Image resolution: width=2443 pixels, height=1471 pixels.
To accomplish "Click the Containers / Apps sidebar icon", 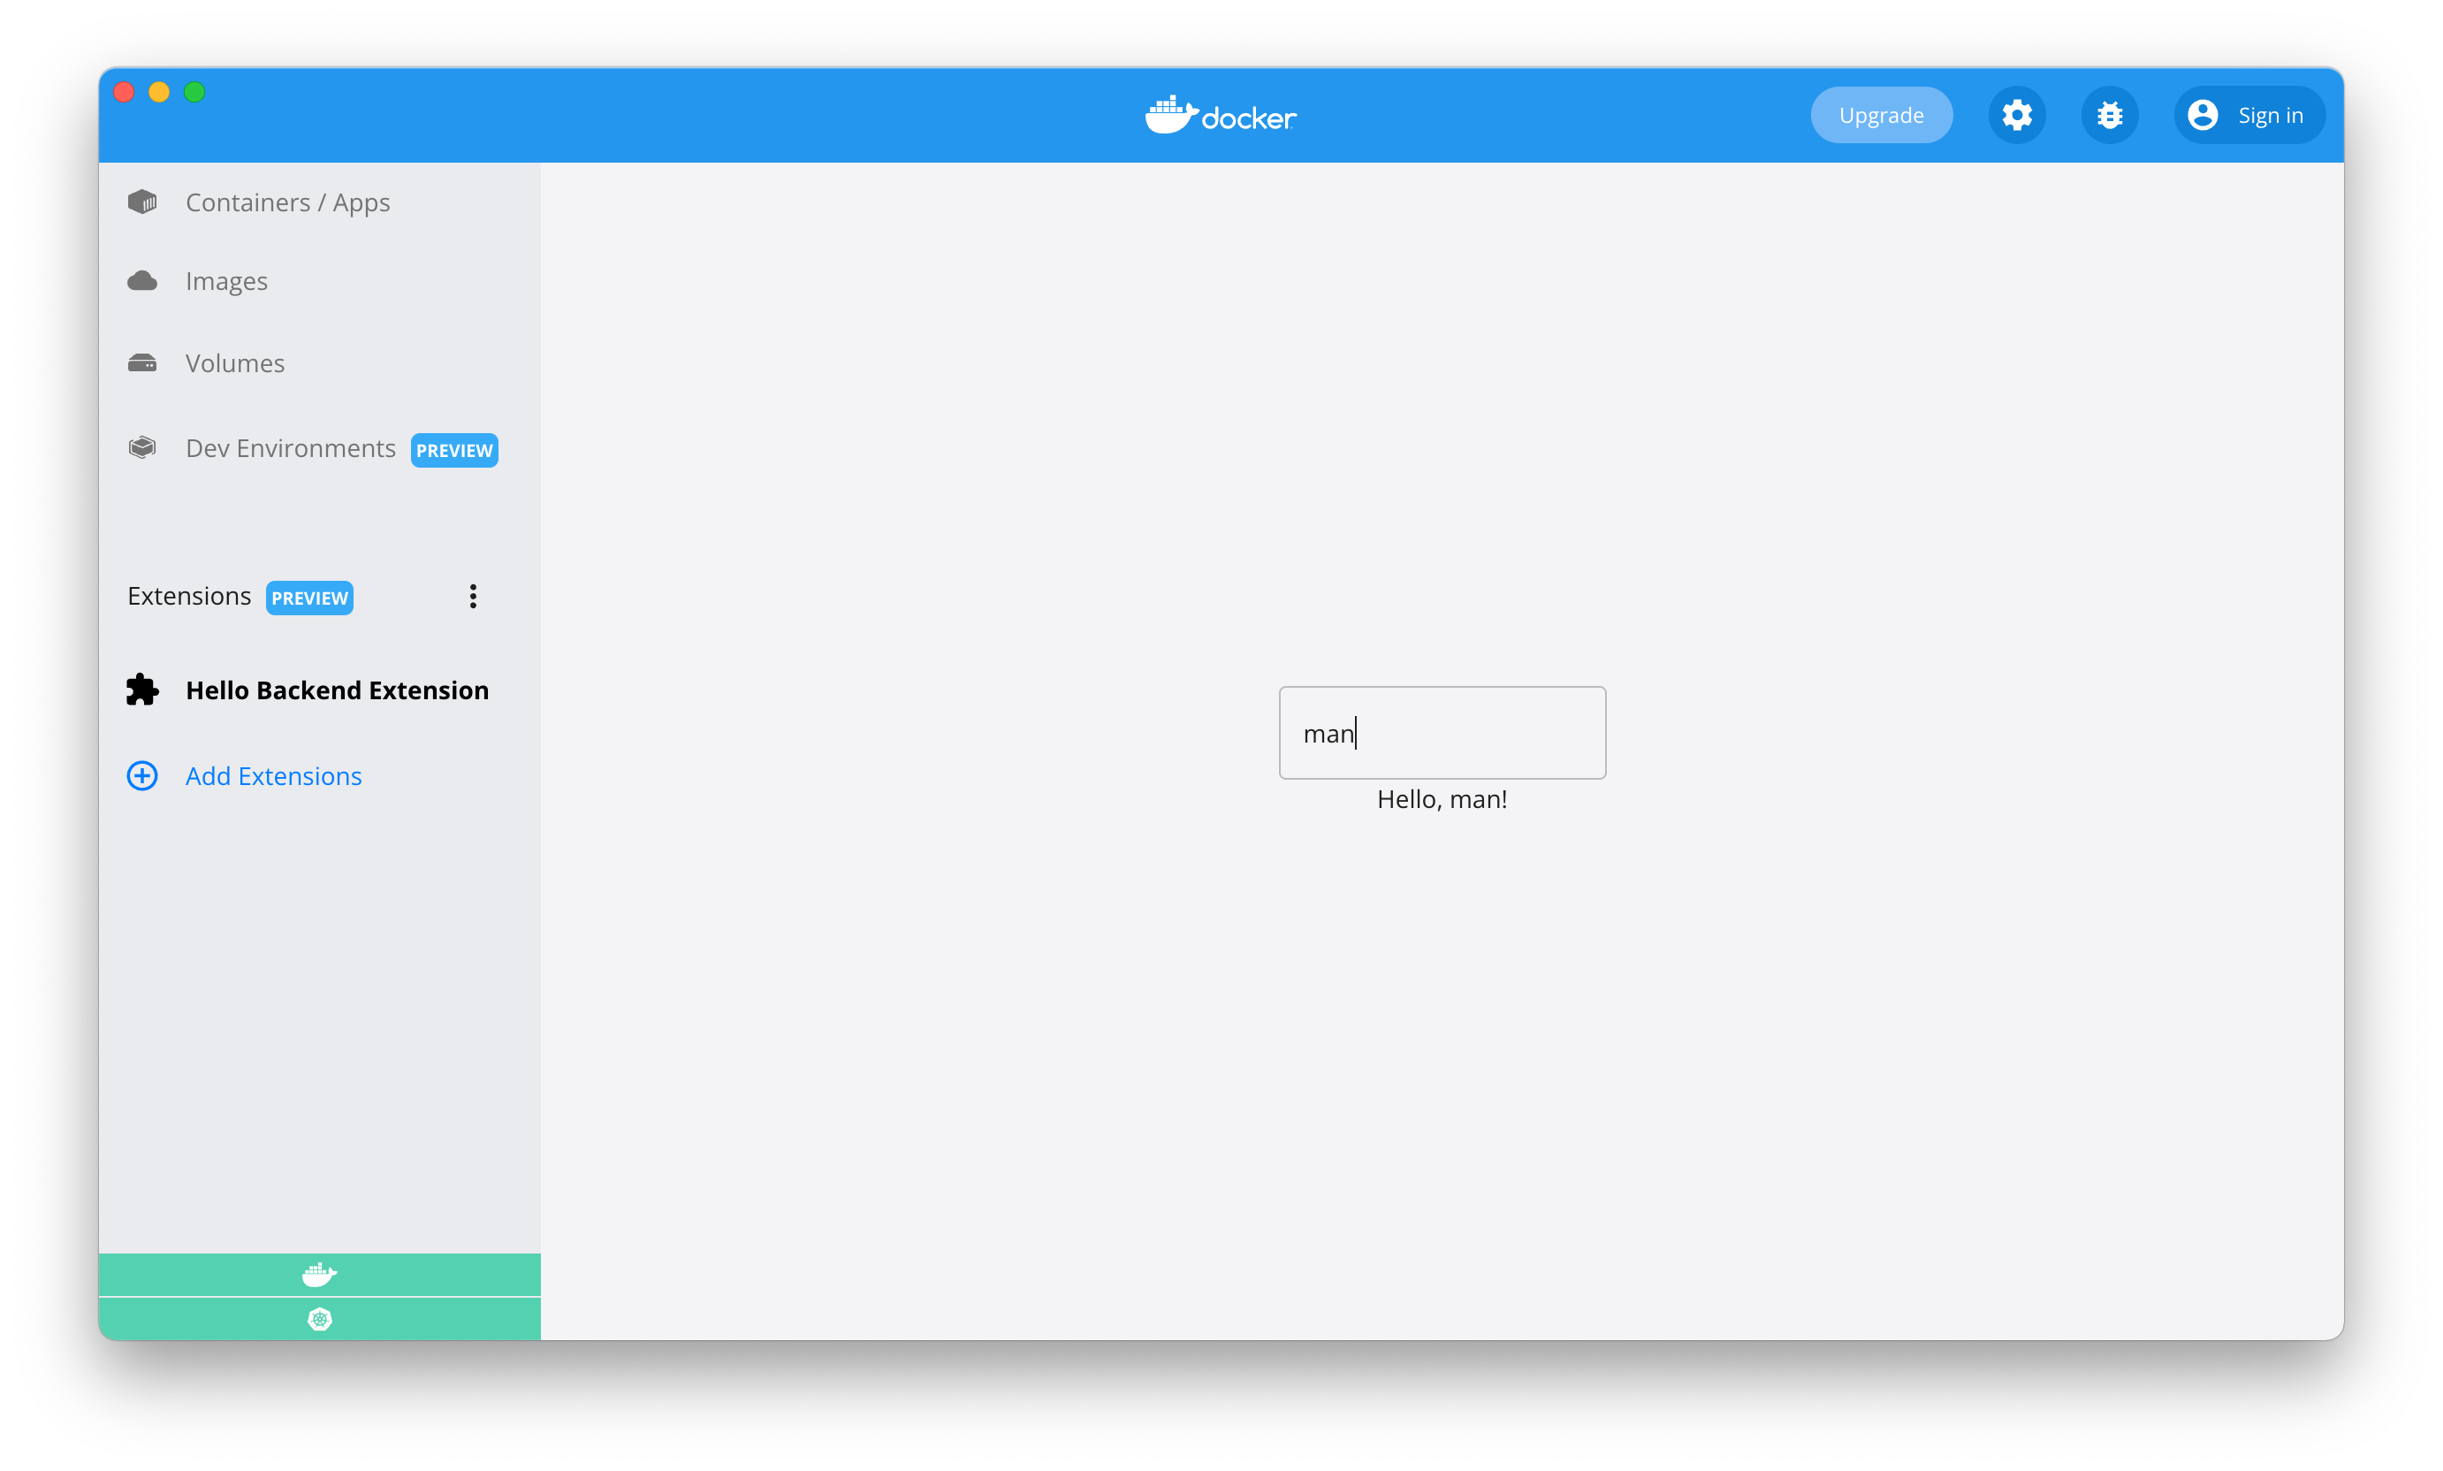I will 142,202.
